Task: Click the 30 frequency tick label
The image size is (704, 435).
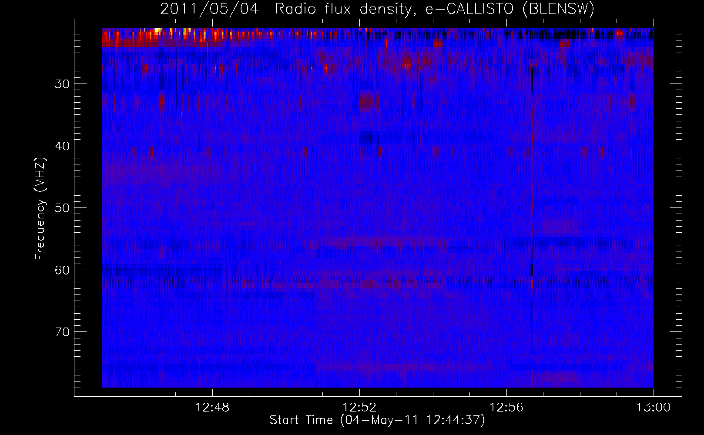Action: click(x=62, y=84)
